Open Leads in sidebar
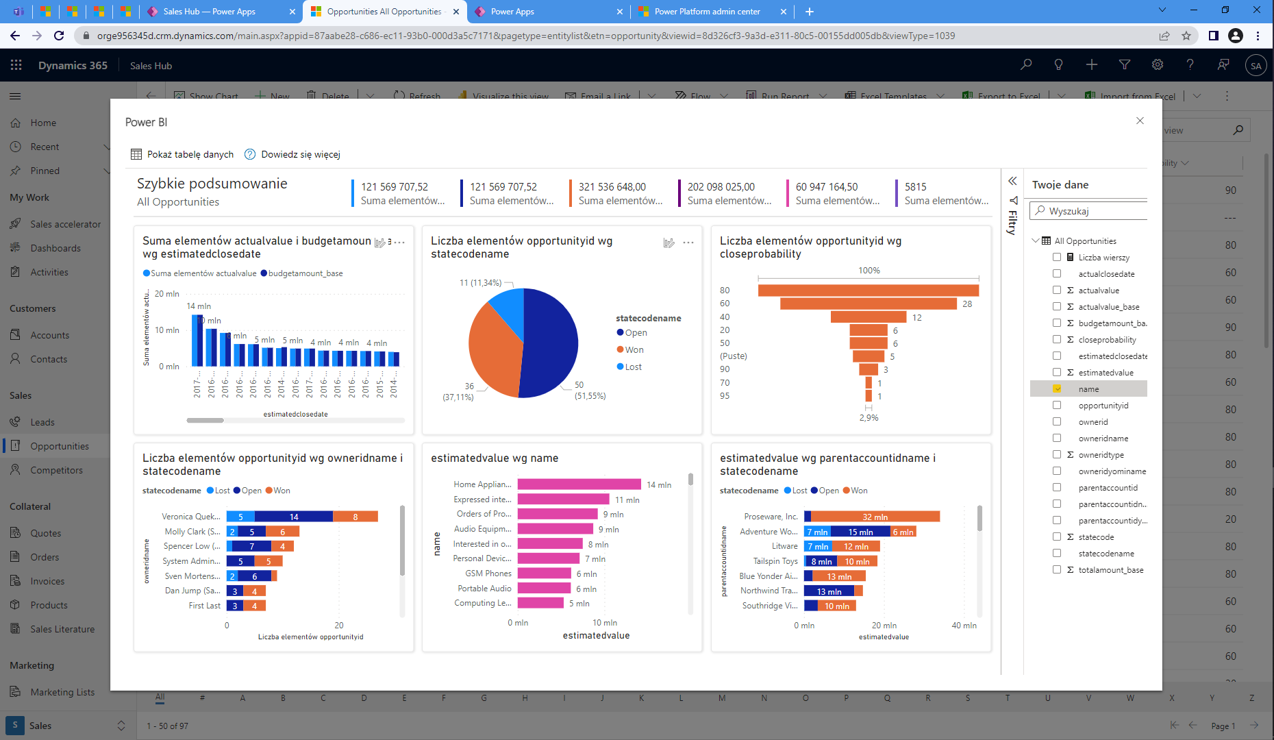 tap(42, 422)
